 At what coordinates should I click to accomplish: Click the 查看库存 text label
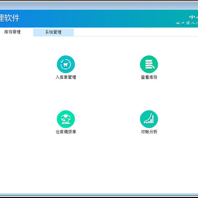[x=149, y=77]
